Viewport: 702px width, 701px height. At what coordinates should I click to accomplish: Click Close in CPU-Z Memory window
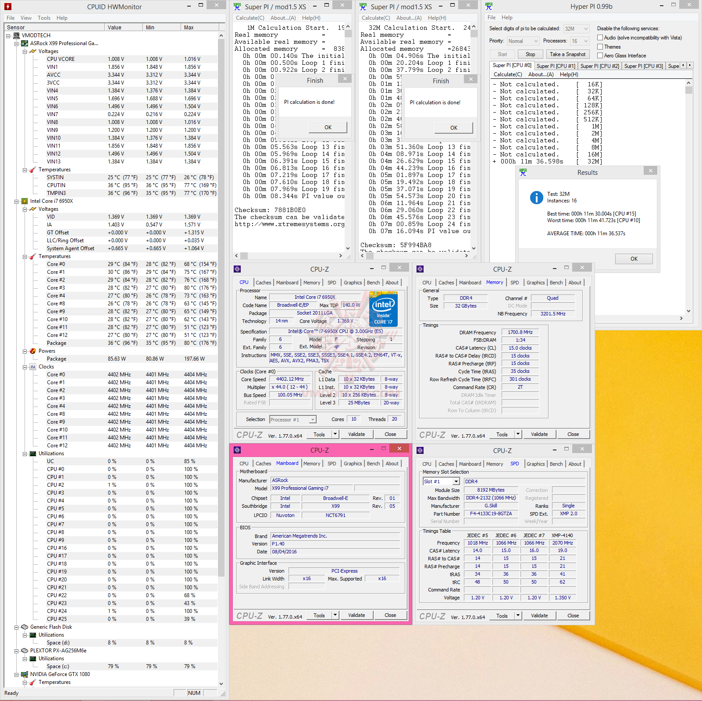[x=573, y=434]
